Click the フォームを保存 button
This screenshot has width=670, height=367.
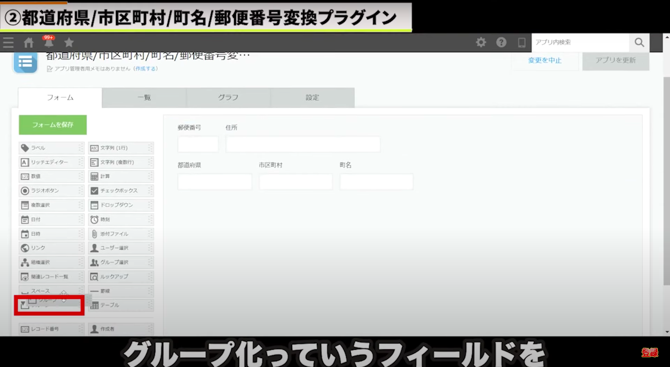tap(53, 125)
